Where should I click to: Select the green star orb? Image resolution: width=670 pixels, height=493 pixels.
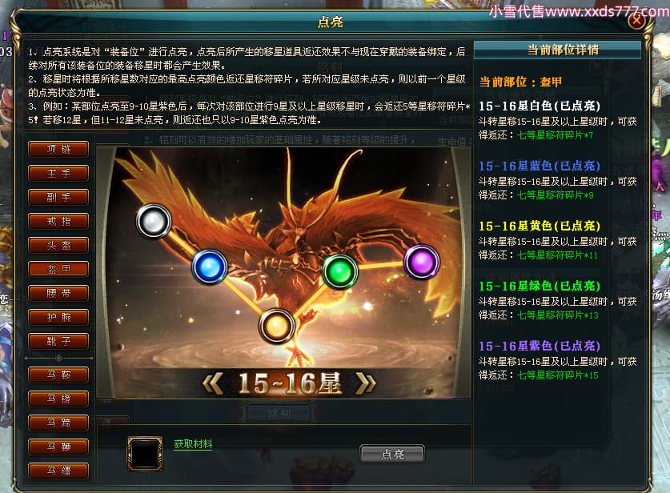coord(339,271)
